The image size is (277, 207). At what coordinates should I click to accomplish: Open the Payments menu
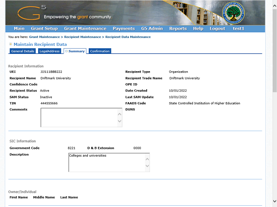(x=123, y=29)
